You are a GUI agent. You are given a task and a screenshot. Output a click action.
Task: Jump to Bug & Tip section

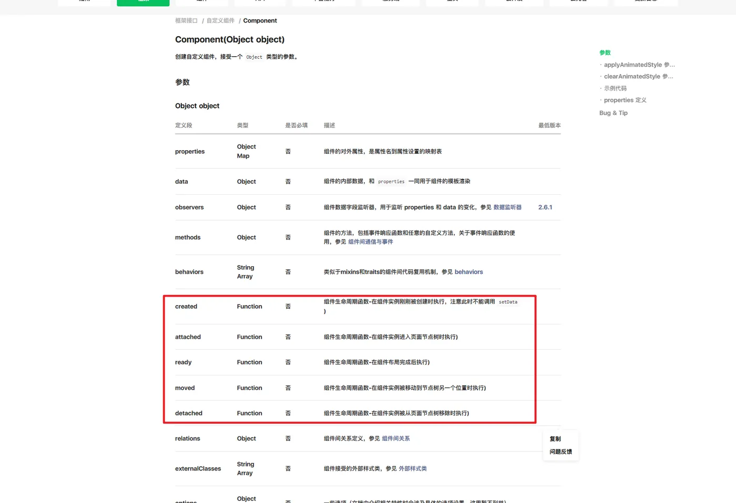(x=614, y=113)
